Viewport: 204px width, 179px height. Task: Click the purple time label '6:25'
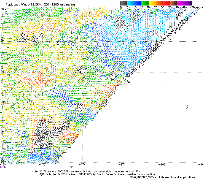point(3,167)
